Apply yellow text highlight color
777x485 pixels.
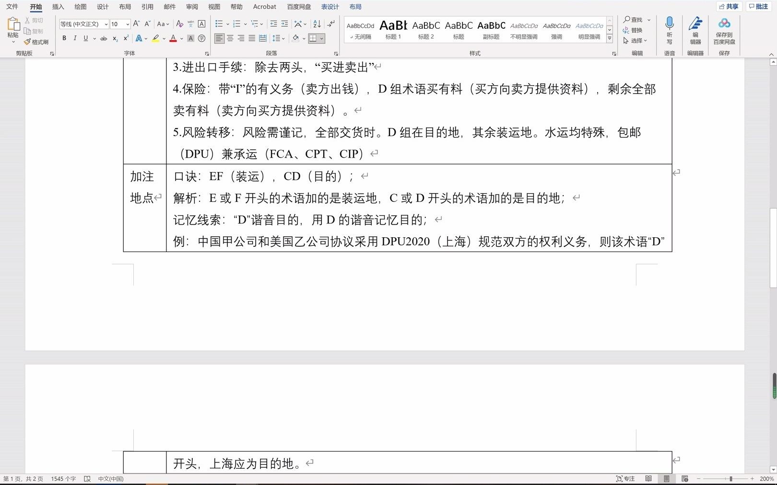(x=155, y=38)
